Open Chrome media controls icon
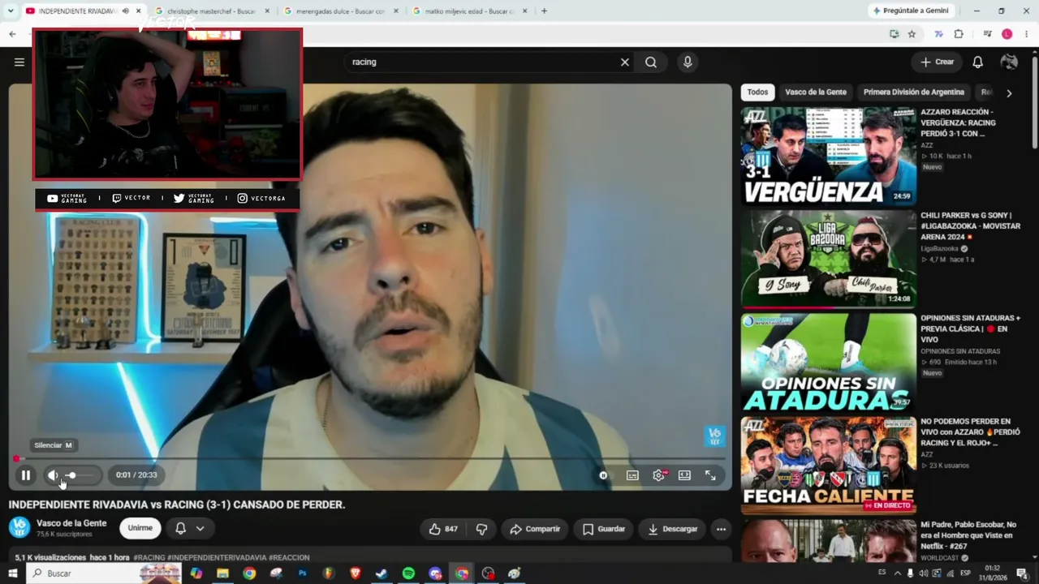Screen dimensions: 1039x584 coord(987,34)
